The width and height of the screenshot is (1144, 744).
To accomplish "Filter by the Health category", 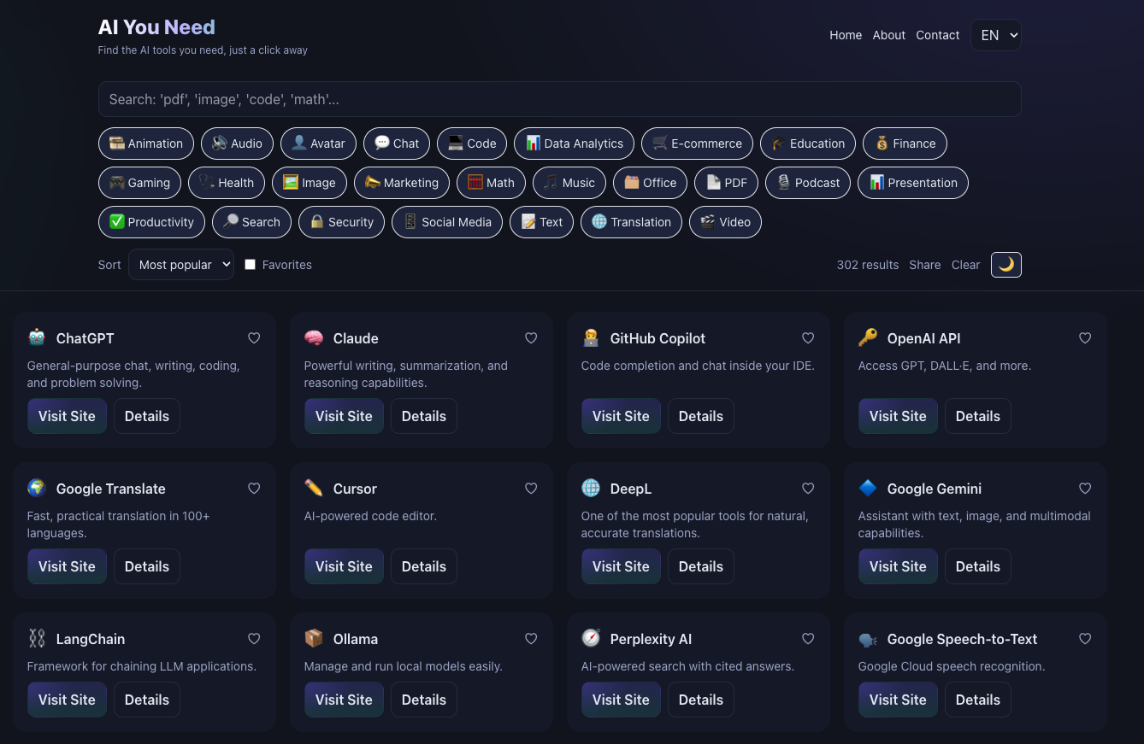I will click(227, 183).
